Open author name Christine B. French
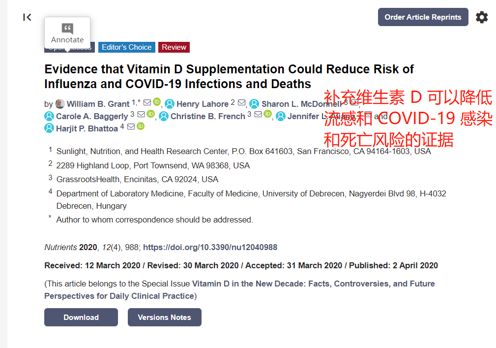Image resolution: width=496 pixels, height=348 pixels. coord(207,116)
